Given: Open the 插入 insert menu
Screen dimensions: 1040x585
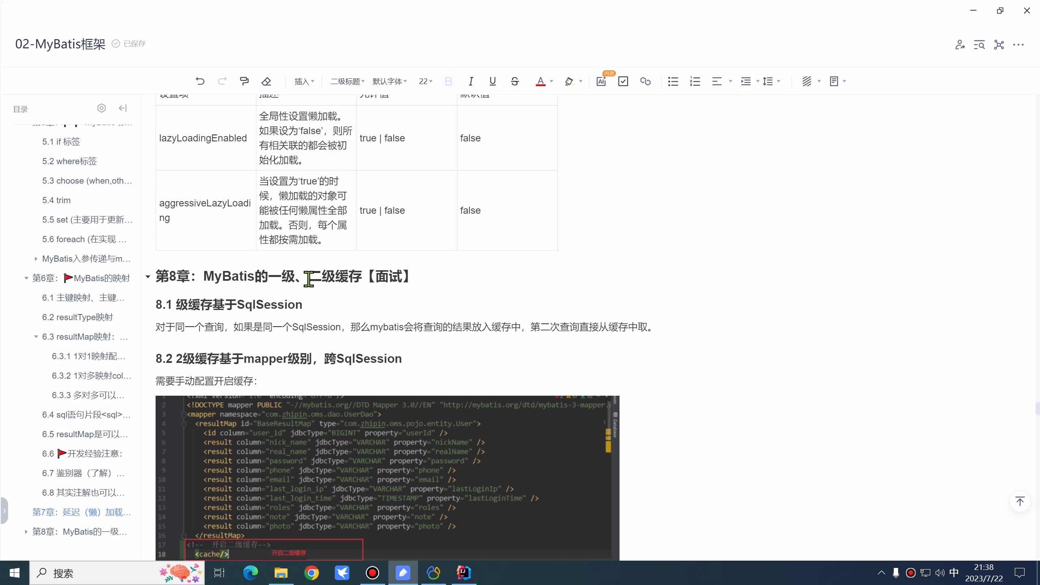Looking at the screenshot, I should click(x=303, y=81).
